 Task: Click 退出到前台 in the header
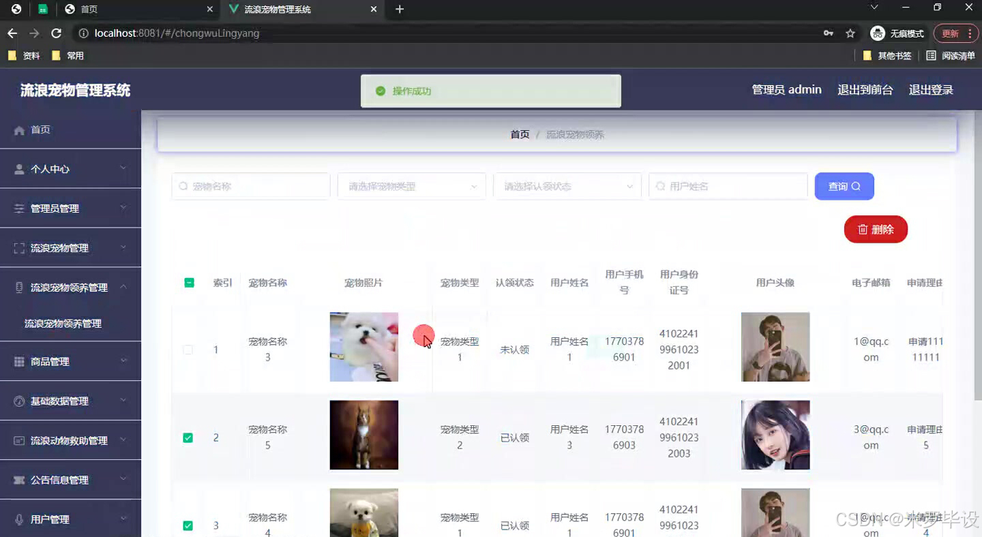pos(865,90)
